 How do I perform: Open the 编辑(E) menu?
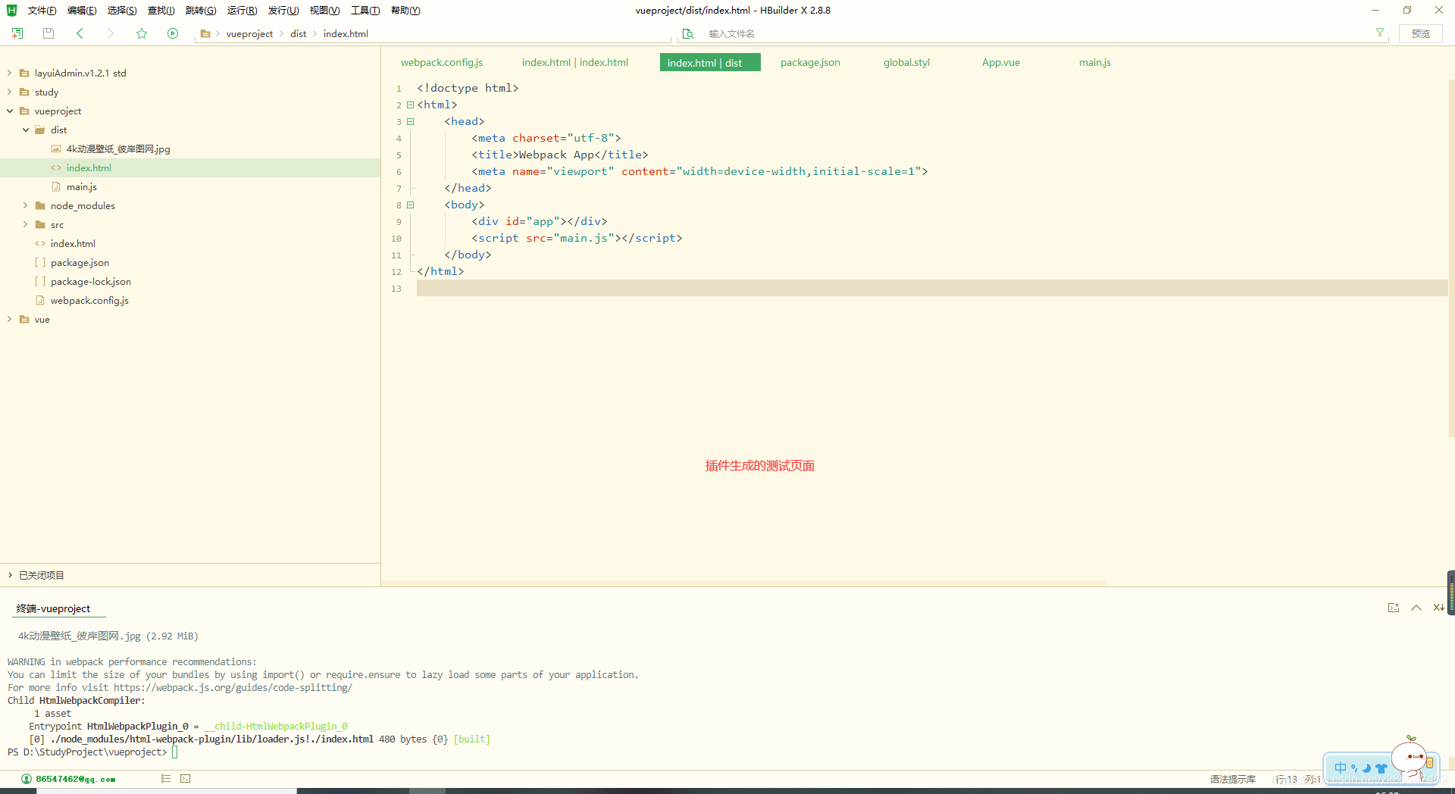click(x=82, y=10)
